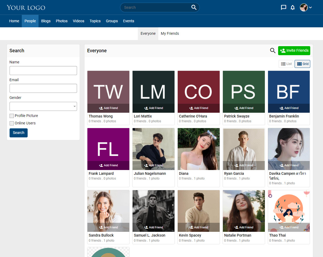Open Catherine O'Hara's profile name link
The width and height of the screenshot is (323, 257).
pyautogui.click(x=193, y=116)
